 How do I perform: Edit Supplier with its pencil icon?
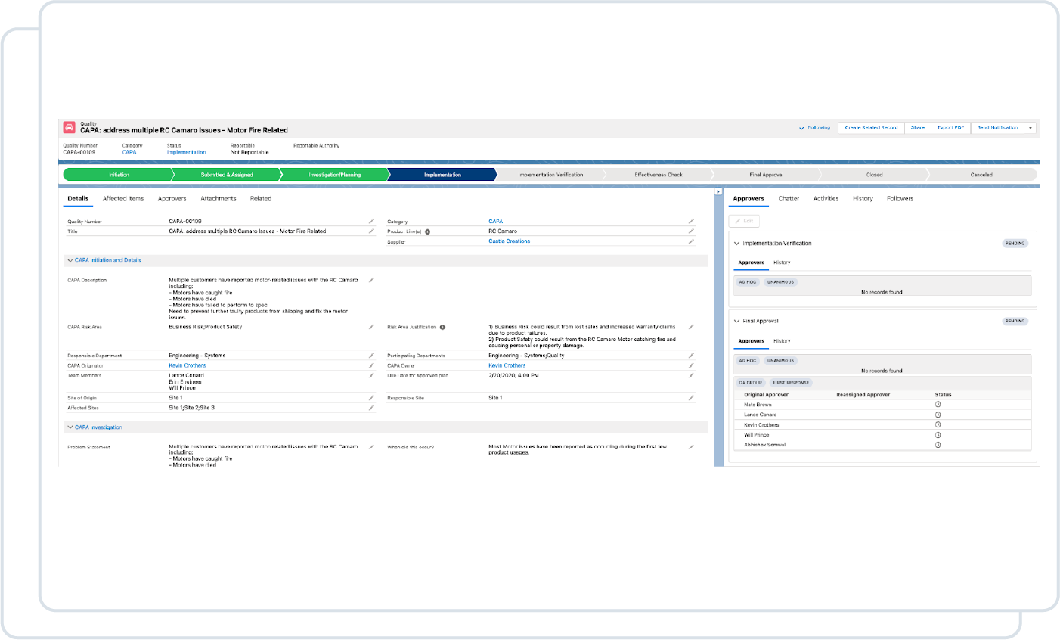pyautogui.click(x=691, y=241)
